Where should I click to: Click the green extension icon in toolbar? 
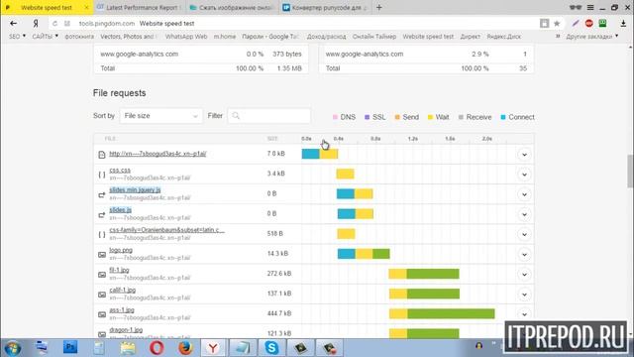click(602, 24)
